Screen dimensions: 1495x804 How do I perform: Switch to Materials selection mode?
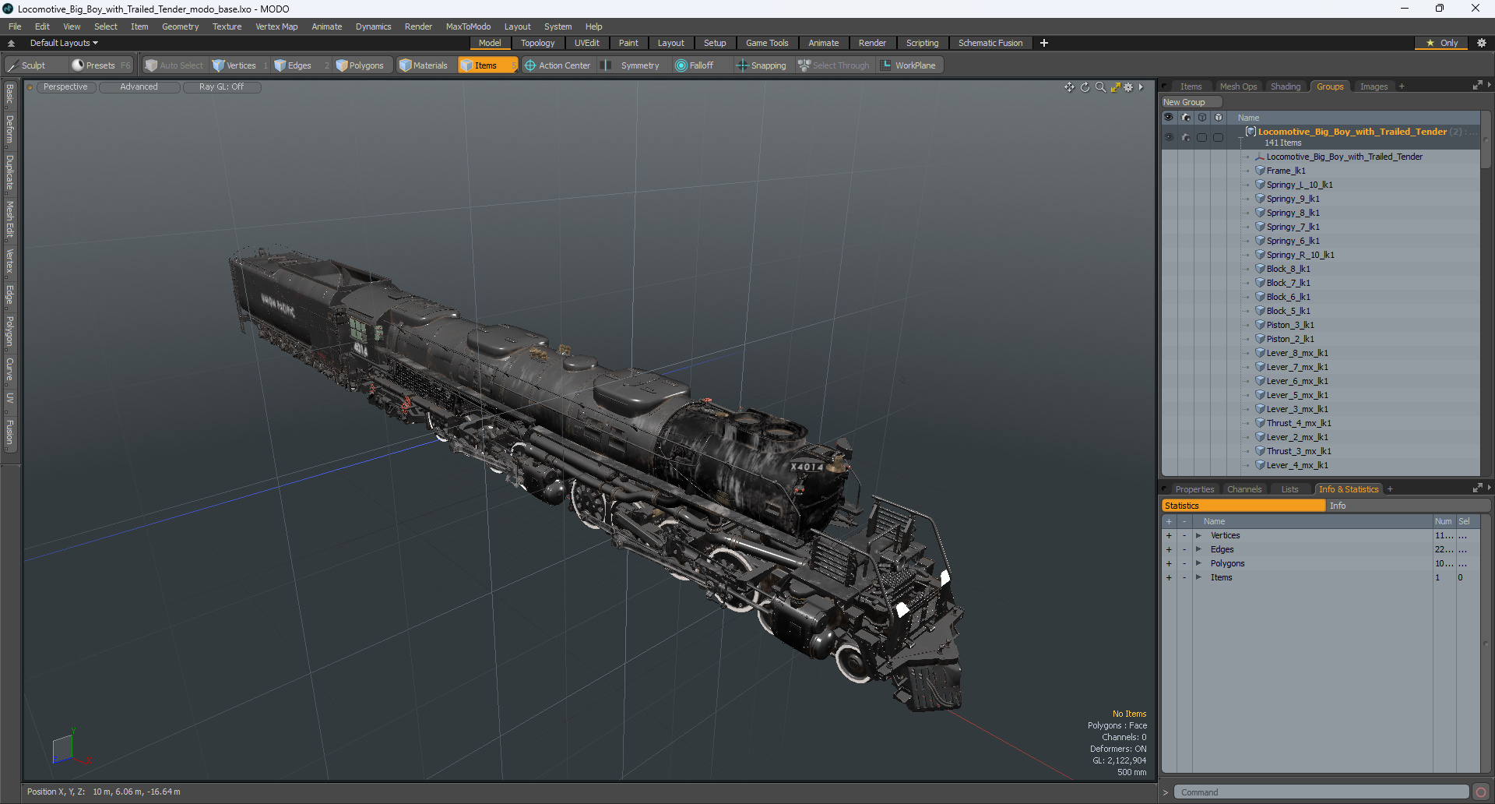(x=424, y=65)
